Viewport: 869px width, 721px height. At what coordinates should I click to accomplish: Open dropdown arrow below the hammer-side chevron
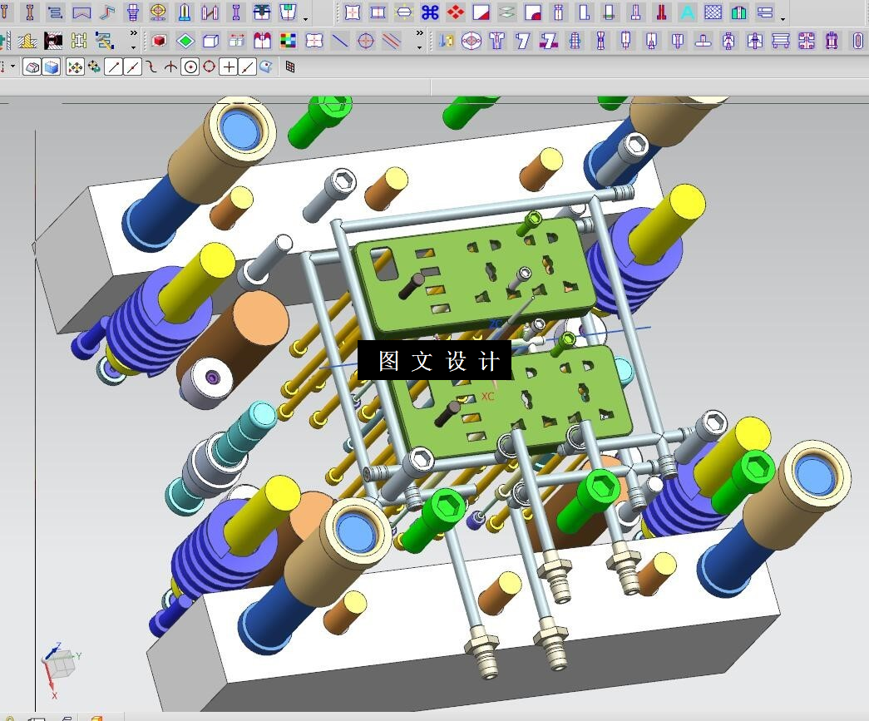[x=134, y=47]
